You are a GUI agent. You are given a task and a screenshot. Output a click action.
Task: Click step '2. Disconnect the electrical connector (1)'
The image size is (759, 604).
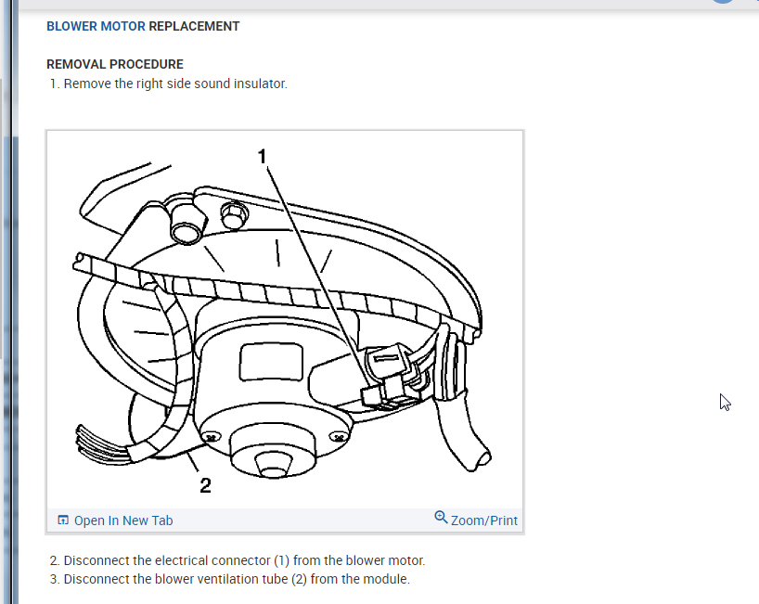click(x=238, y=560)
